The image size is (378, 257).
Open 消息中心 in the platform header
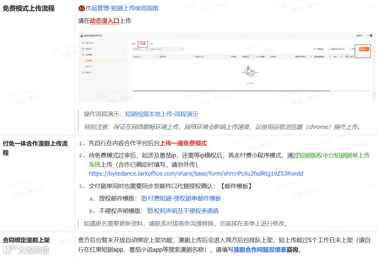click(359, 36)
